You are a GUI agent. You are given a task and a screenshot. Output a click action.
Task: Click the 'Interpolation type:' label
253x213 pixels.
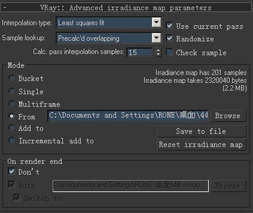point(27,23)
